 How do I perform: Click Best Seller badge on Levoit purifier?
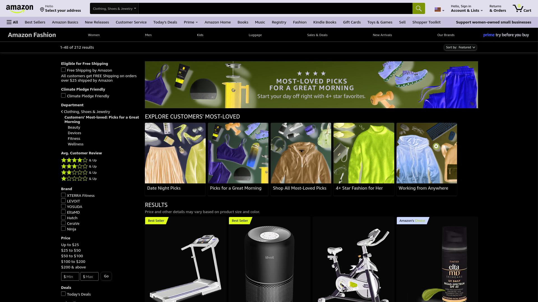click(240, 221)
